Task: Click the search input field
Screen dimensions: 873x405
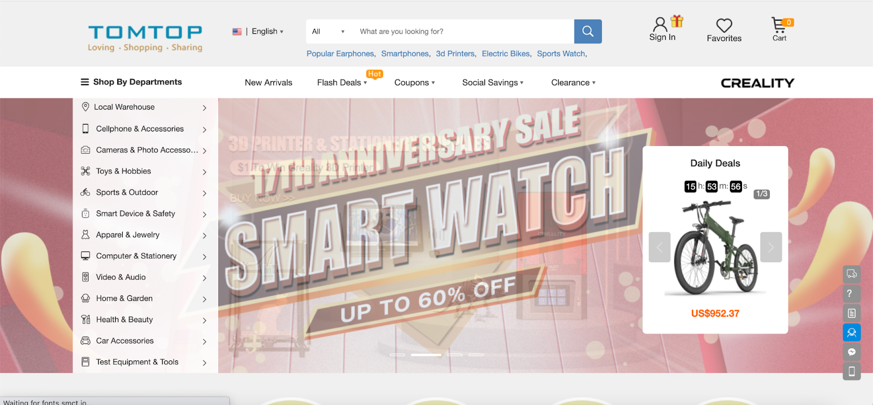Action: click(x=464, y=32)
